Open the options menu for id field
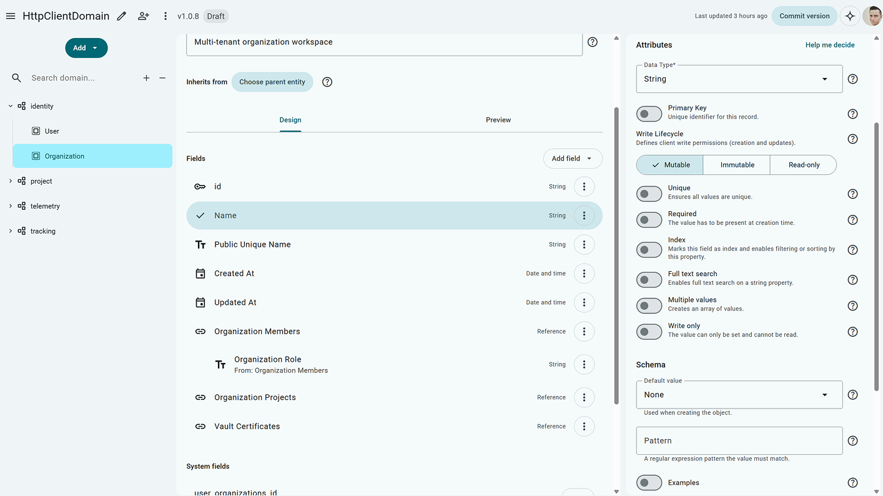 coord(584,186)
